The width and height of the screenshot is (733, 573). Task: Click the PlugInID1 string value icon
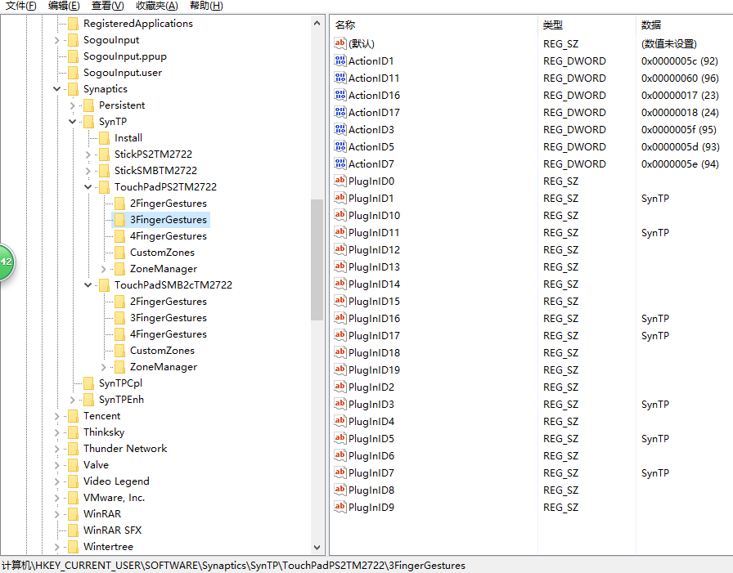pos(340,198)
